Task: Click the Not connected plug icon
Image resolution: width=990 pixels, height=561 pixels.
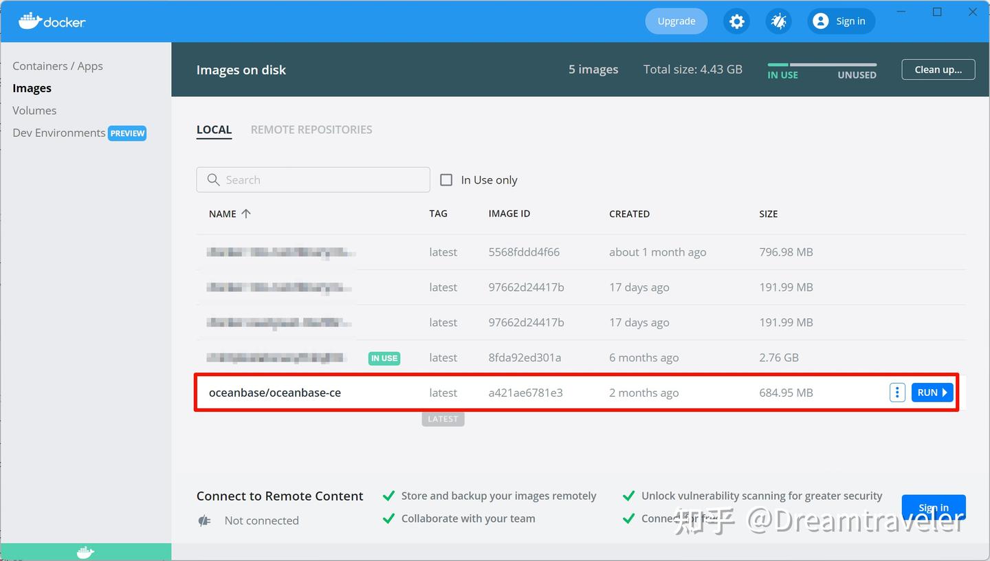Action: coord(204,520)
